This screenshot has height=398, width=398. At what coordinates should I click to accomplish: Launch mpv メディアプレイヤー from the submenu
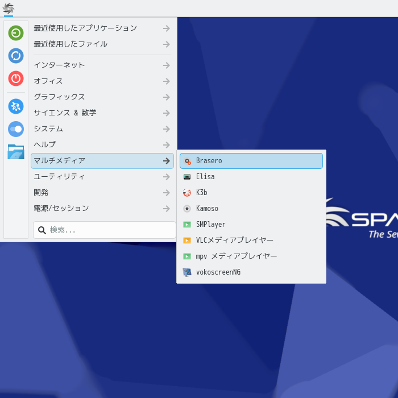pos(251,256)
